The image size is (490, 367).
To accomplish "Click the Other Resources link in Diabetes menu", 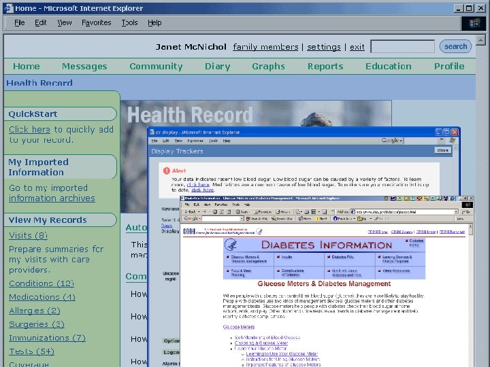I will (x=396, y=270).
